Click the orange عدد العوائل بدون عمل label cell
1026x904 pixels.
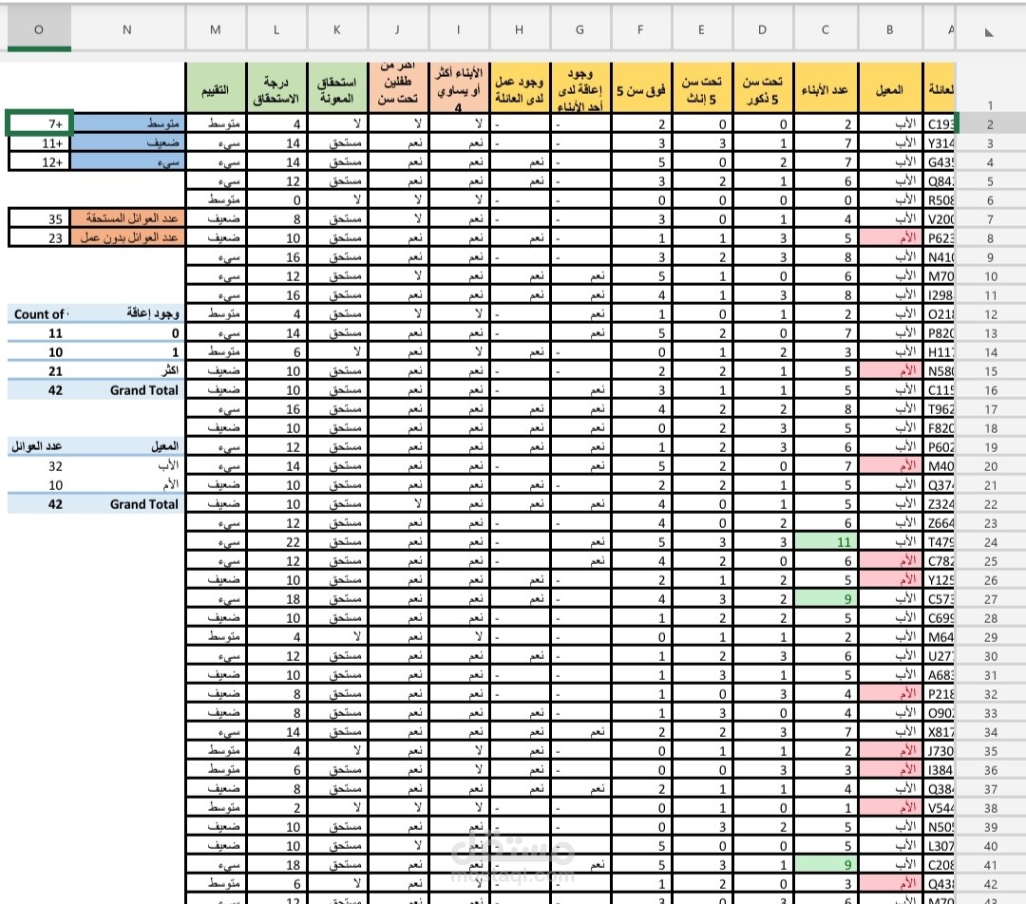click(x=127, y=237)
